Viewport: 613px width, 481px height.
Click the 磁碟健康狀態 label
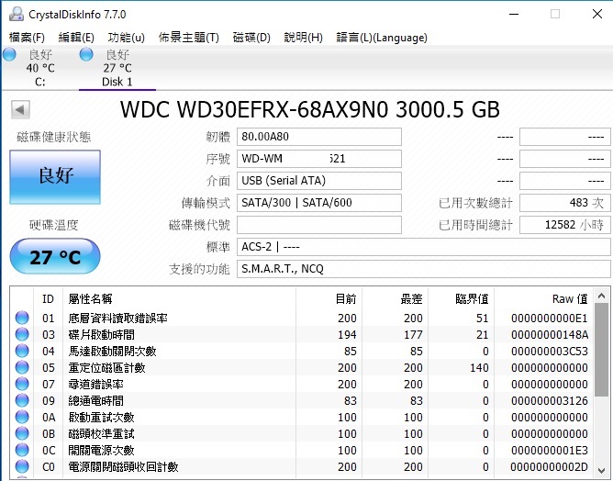tap(54, 137)
